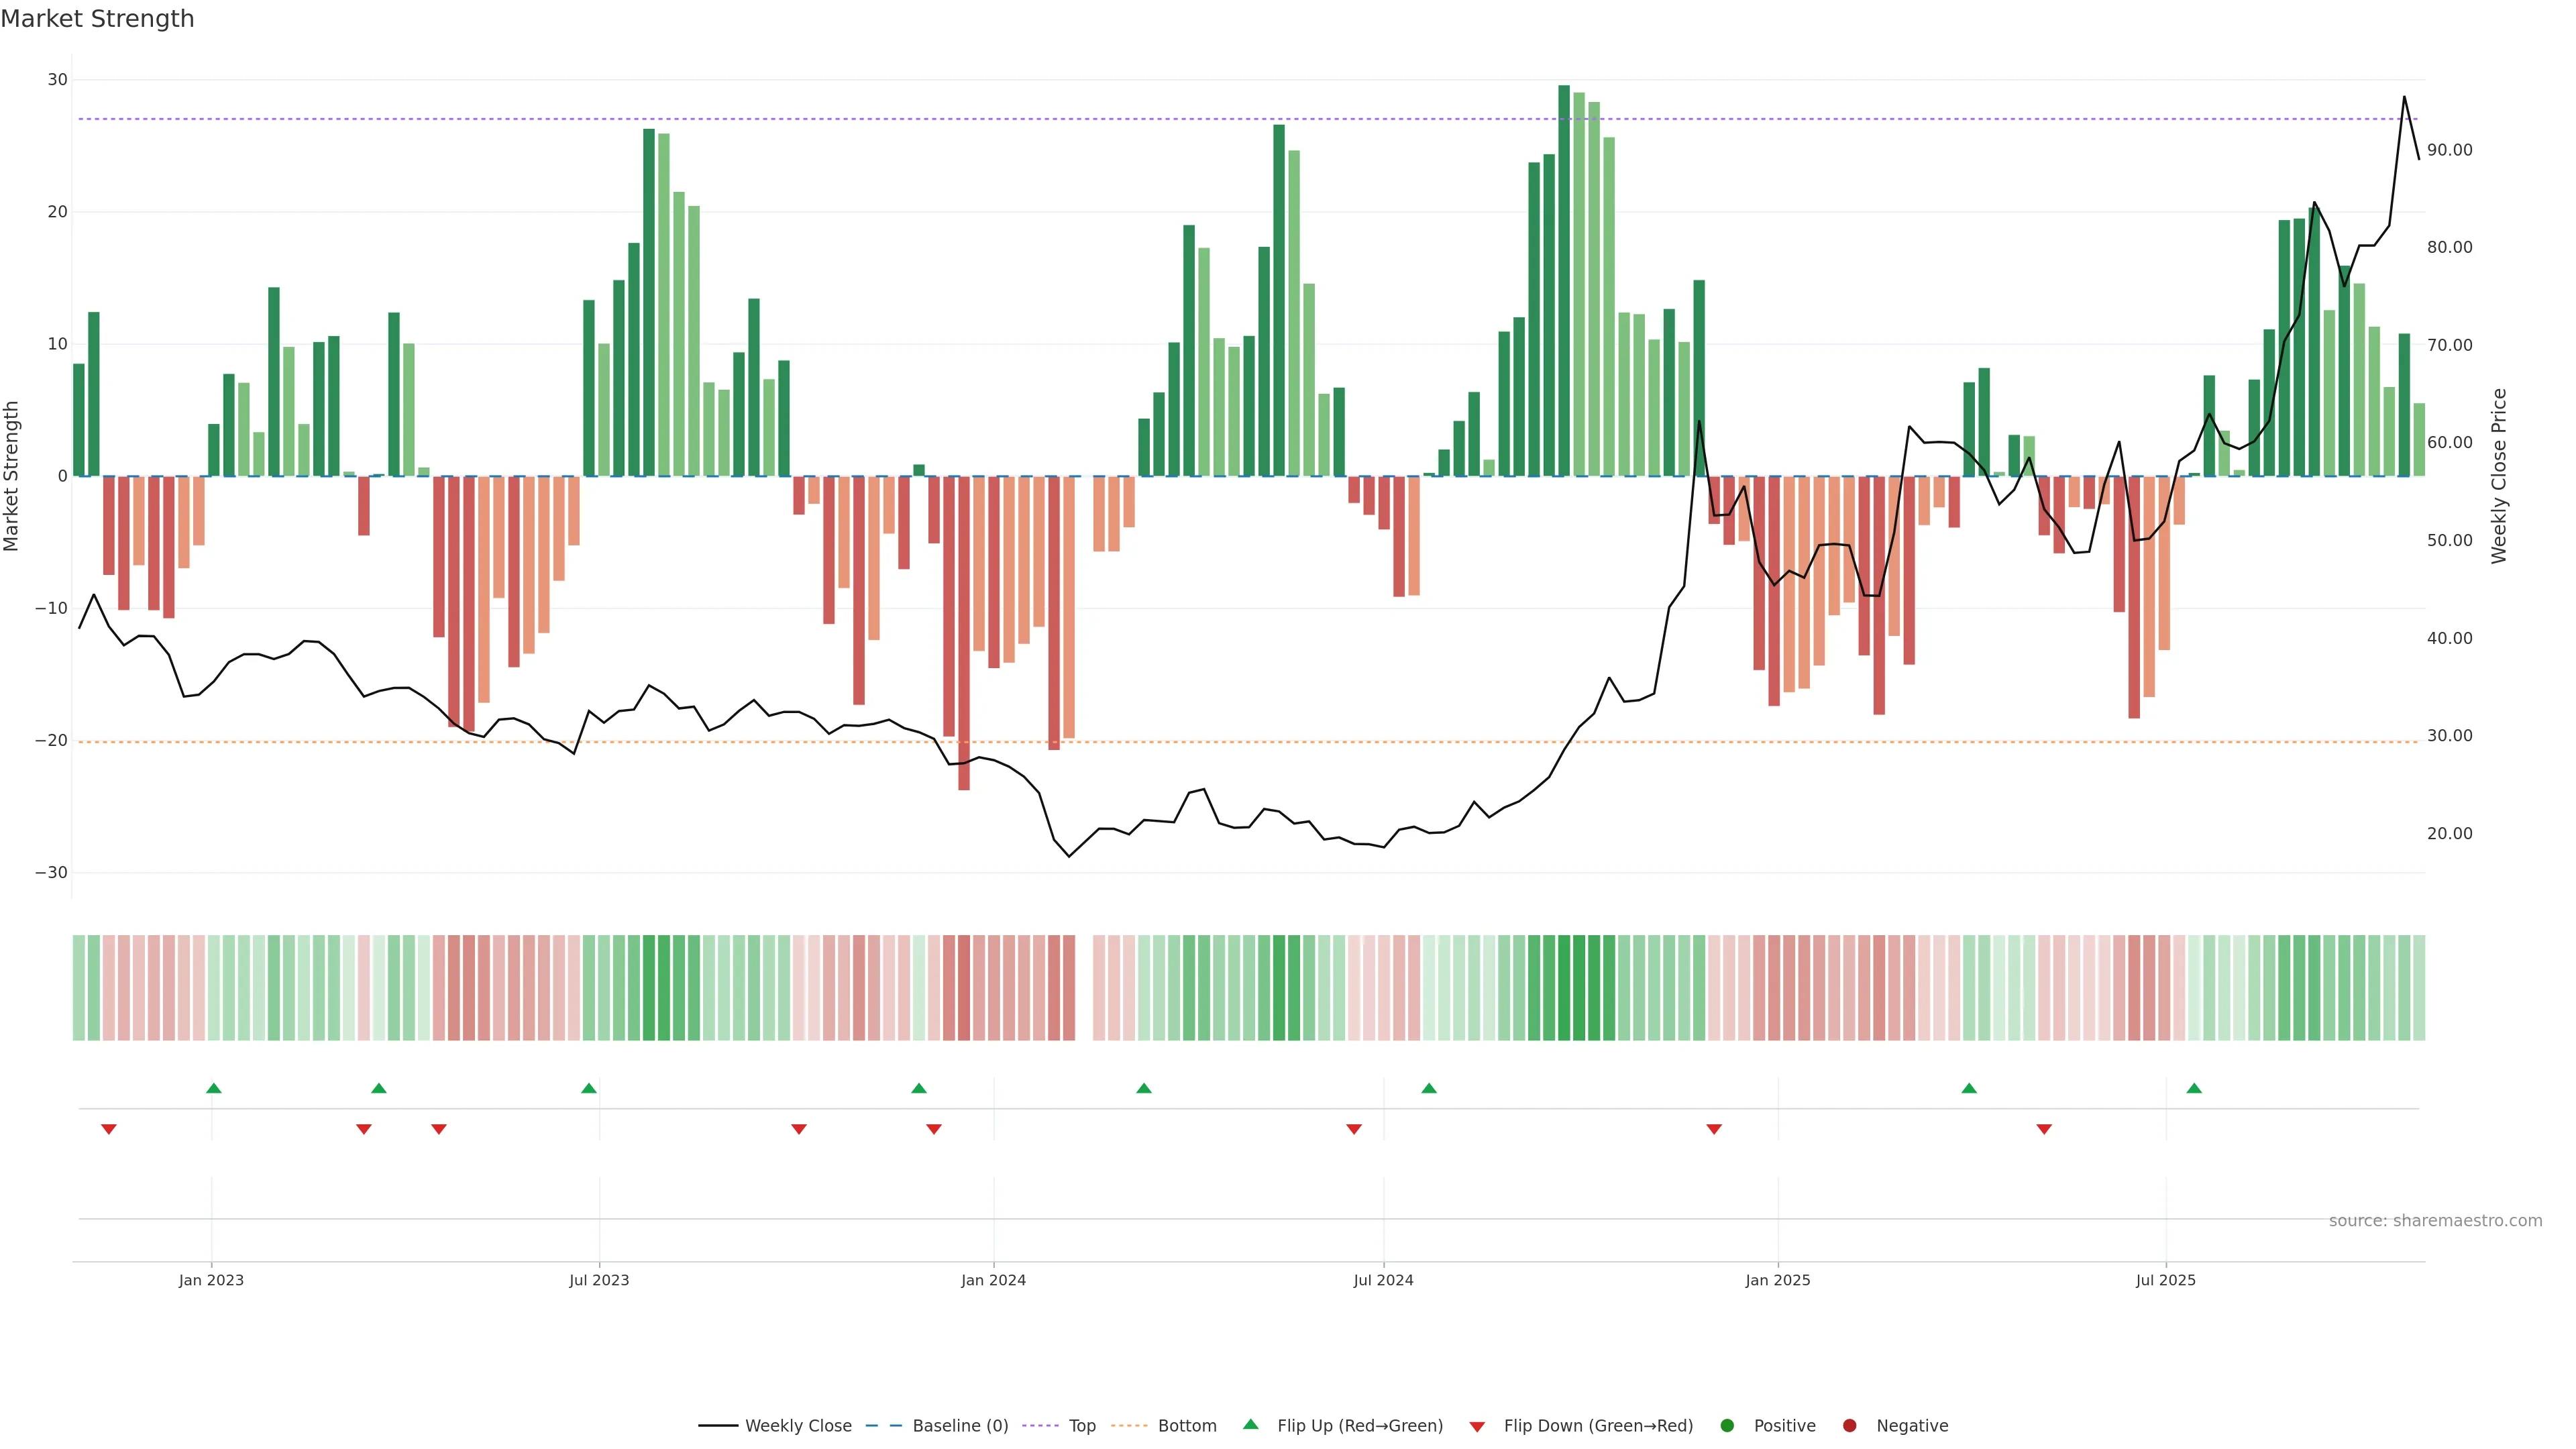Click the last red flip-down marker in 2025

[2044, 1129]
